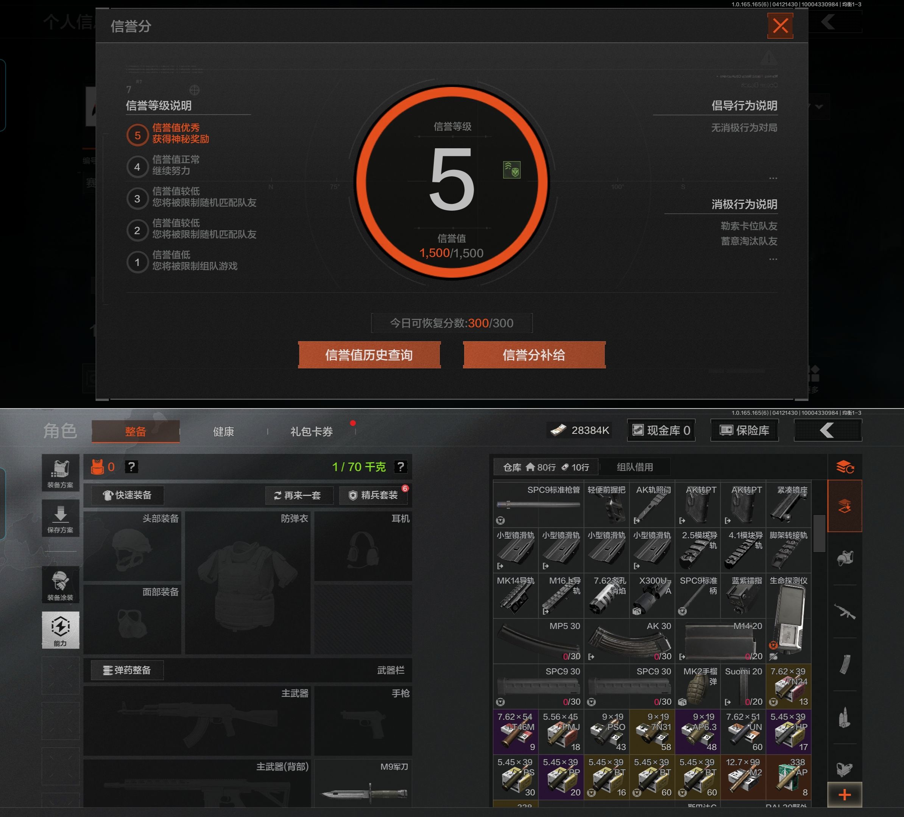The height and width of the screenshot is (817, 904).
Task: Switch to the 健康 tab
Action: [x=223, y=431]
